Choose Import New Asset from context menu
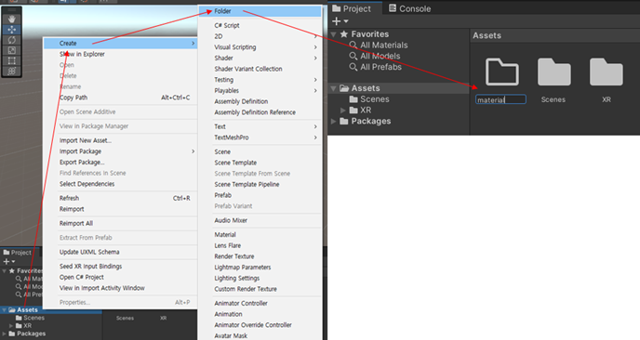Viewport: 640px width, 340px height. point(86,140)
